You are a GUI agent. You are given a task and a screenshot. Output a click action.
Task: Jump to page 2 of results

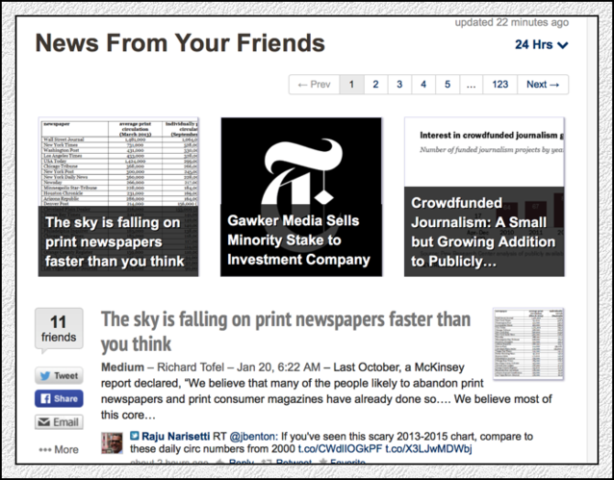375,85
